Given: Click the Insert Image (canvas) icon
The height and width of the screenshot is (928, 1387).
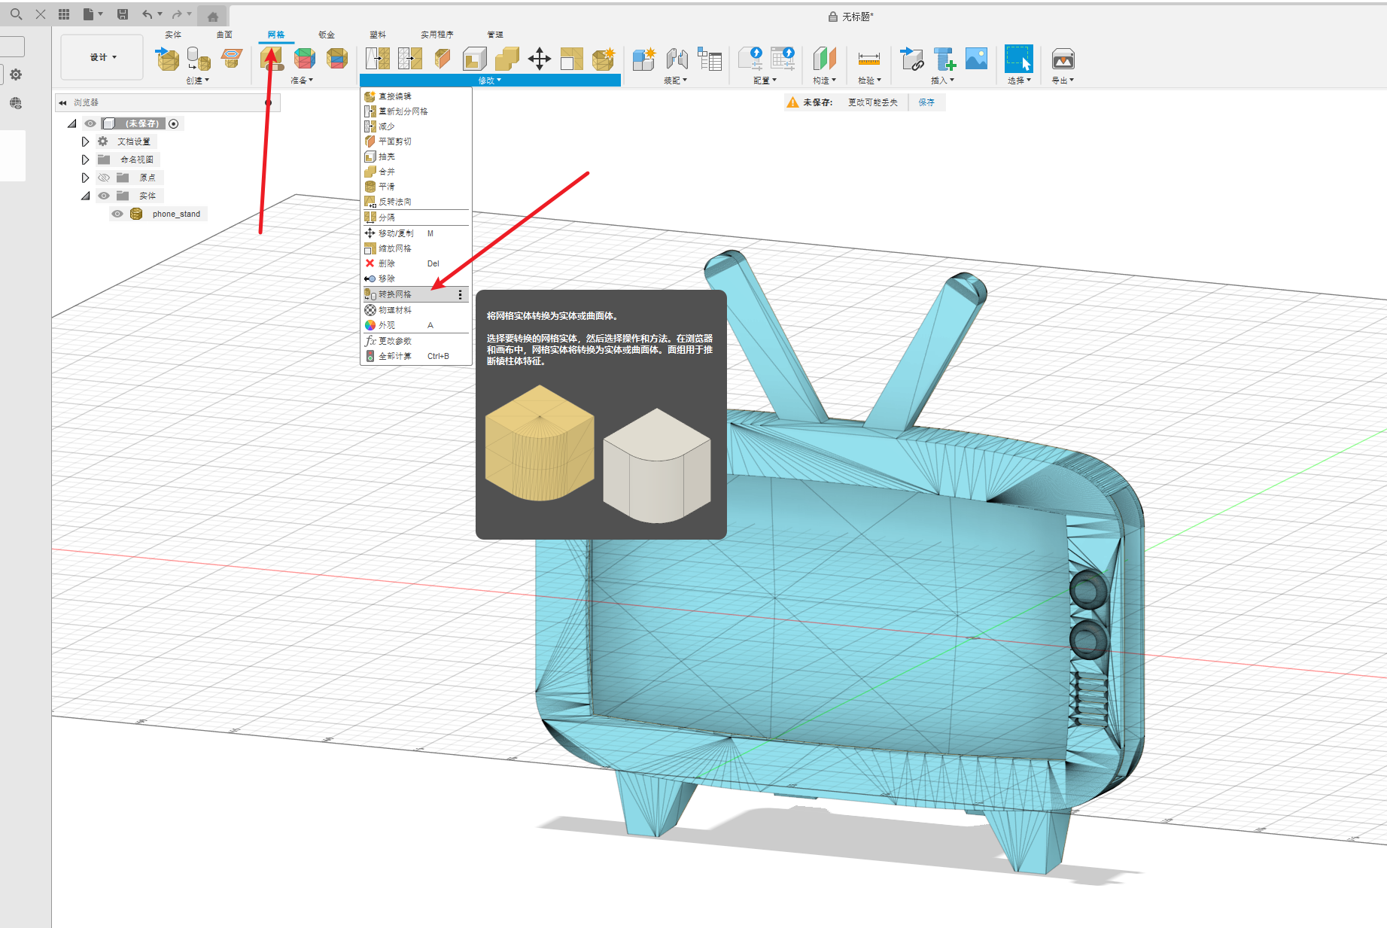Looking at the screenshot, I should pyautogui.click(x=976, y=59).
